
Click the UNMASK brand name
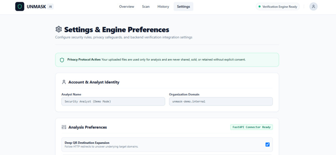36,7
